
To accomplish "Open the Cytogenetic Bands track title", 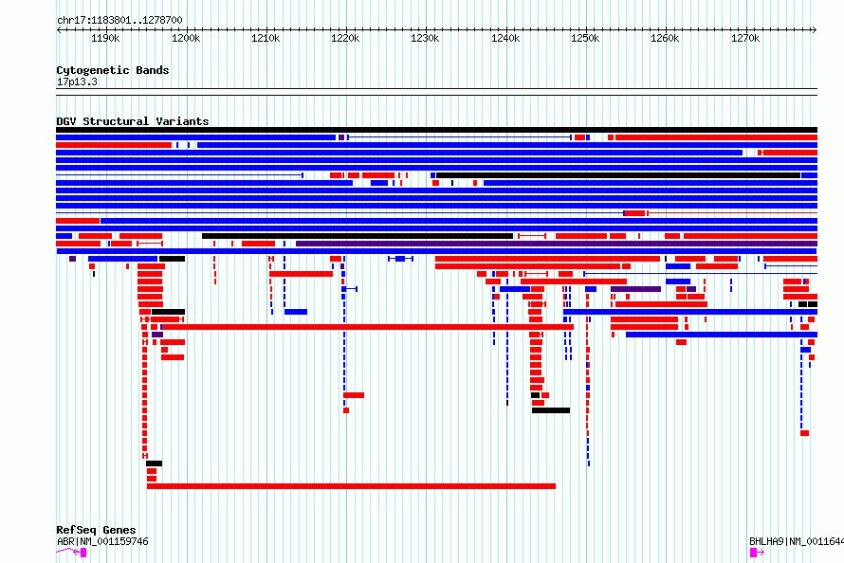I will click(113, 70).
